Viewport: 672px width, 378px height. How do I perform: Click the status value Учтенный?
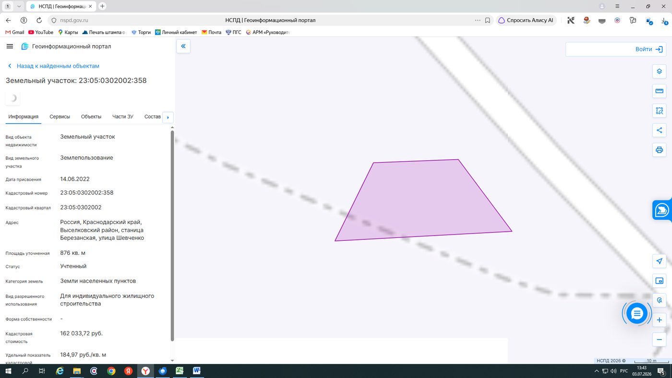73,266
